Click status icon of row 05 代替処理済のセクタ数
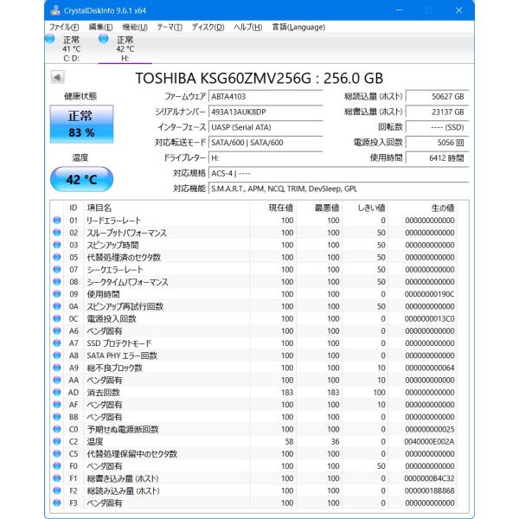Image resolution: width=519 pixels, height=519 pixels. [57, 257]
